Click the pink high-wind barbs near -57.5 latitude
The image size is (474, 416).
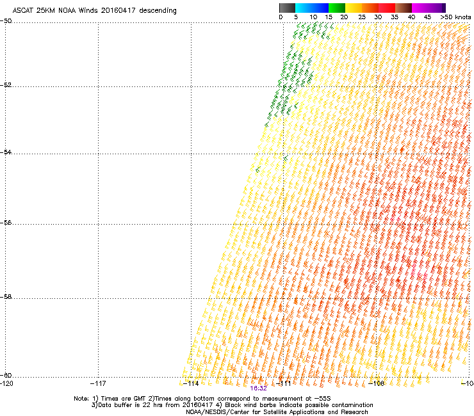tap(419, 273)
